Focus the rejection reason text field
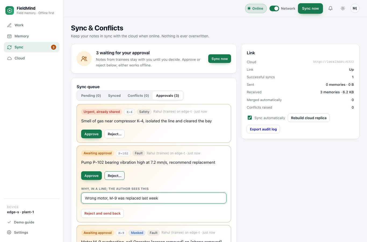The height and width of the screenshot is (242, 367). pos(154,198)
